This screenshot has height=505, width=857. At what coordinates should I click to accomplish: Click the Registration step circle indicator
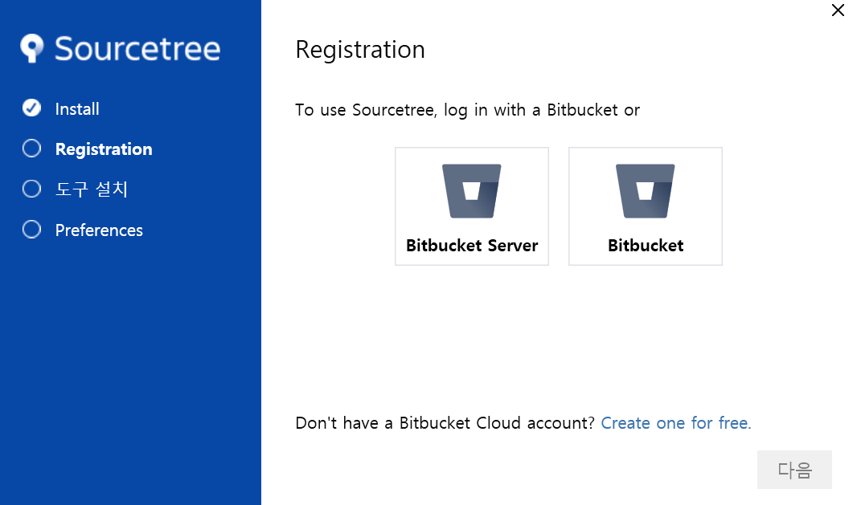click(31, 149)
